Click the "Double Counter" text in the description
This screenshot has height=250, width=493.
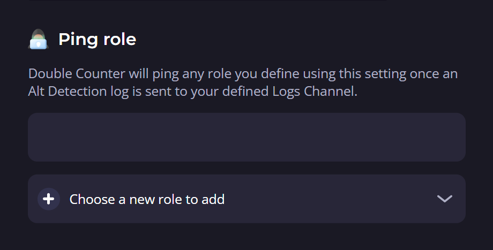click(x=69, y=74)
